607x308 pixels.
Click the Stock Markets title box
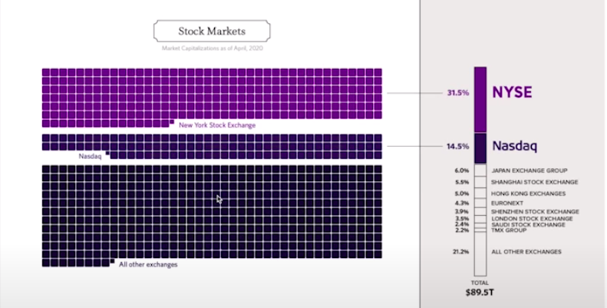[x=212, y=31]
